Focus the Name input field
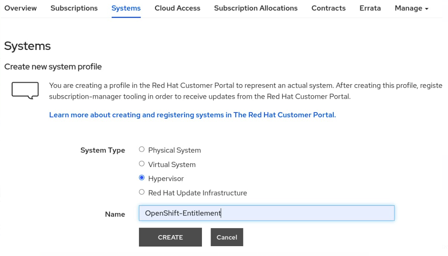448x256 pixels. (267, 213)
